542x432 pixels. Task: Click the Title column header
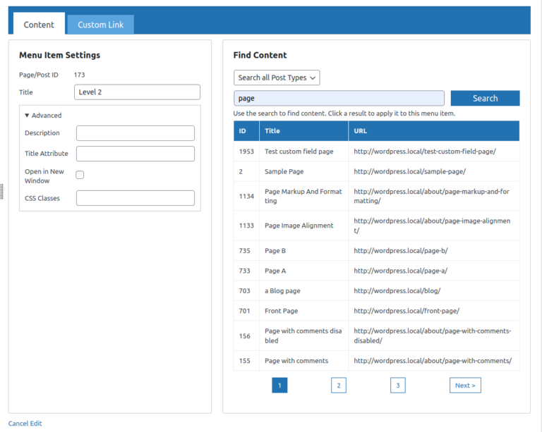pyautogui.click(x=304, y=131)
